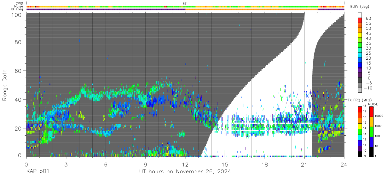Viewport: 387px width, 178px height.
Task: Click the Range Gate axis tick '100'
Action: (17, 15)
